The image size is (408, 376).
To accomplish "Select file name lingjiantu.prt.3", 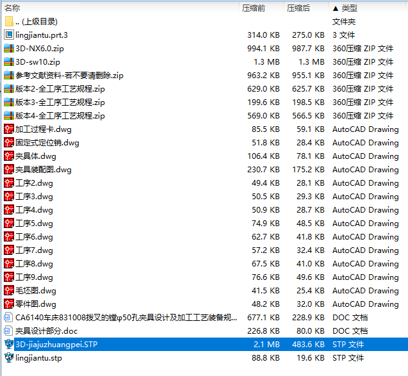I will (x=42, y=35).
